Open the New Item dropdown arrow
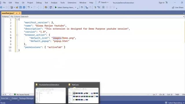 [x=14, y=8]
